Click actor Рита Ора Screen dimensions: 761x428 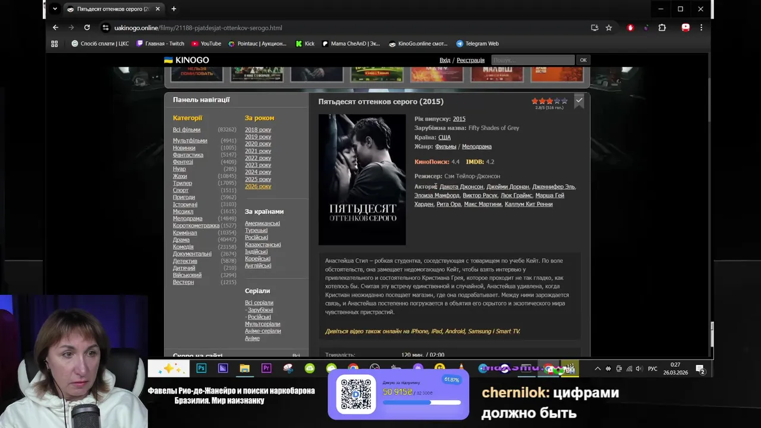(449, 204)
